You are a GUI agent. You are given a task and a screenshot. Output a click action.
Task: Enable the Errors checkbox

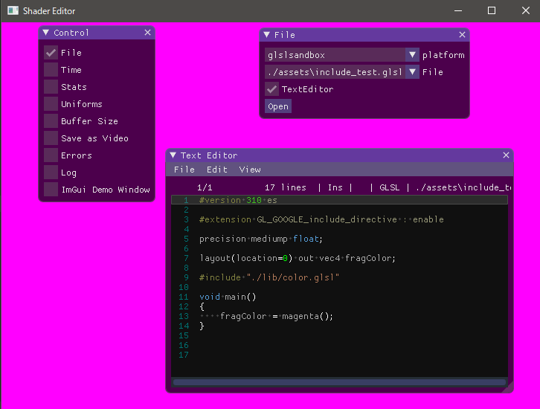51,155
